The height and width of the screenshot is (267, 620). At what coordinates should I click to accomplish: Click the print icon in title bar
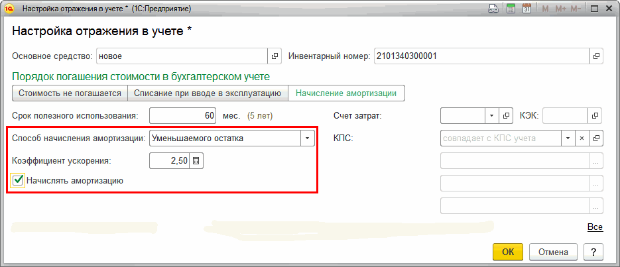click(493, 9)
